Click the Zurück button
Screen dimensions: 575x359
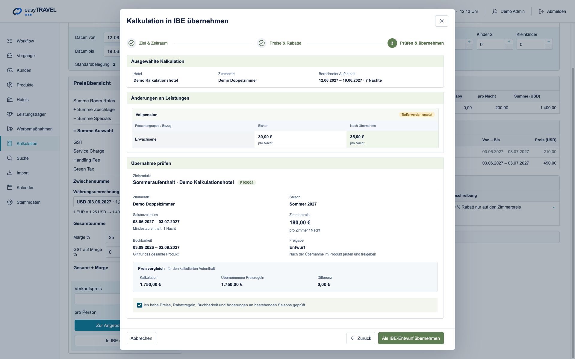[x=361, y=338]
